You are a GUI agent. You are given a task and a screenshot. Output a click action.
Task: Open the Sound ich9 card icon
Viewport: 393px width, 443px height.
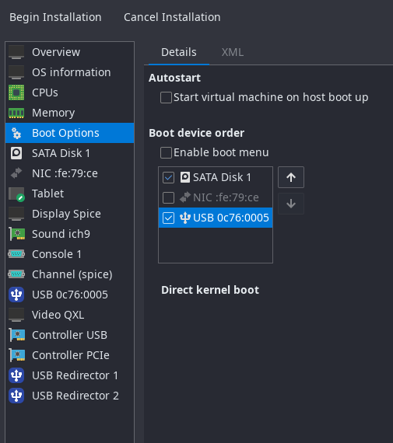16,234
